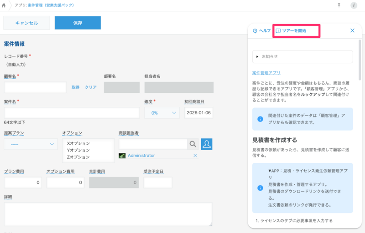
Task: Open the 提案プラン dropdown
Action: [31, 144]
